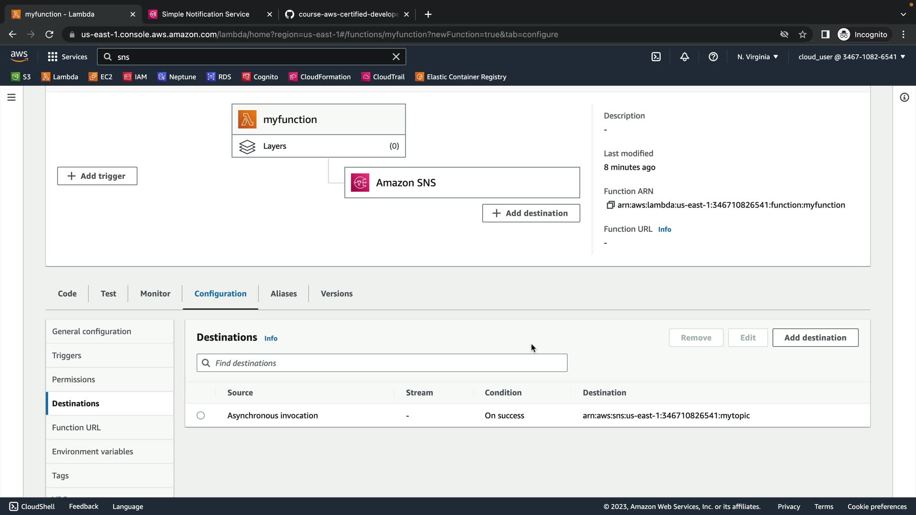Click the Find destinations search field

(x=382, y=363)
